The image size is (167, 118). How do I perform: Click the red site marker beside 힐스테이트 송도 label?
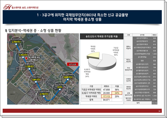coord(26,58)
